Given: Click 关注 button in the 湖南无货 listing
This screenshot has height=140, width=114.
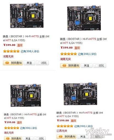Looking at the screenshot, I should (87, 65).
